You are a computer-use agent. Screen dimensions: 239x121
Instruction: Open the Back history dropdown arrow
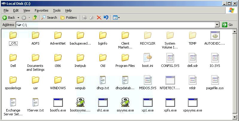(x=18, y=18)
